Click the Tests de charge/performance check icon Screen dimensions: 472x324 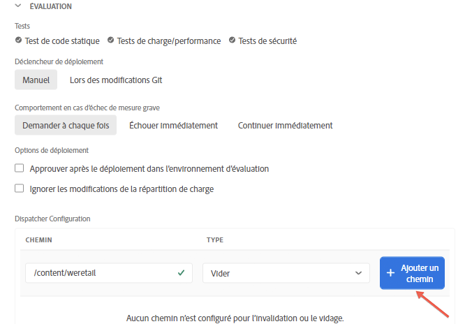pyautogui.click(x=110, y=40)
